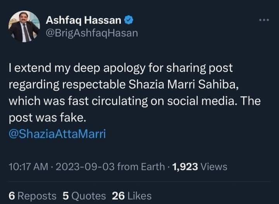
Task: Open the @BrigAshfaqHasan handle link
Action: pyautogui.click(x=91, y=34)
